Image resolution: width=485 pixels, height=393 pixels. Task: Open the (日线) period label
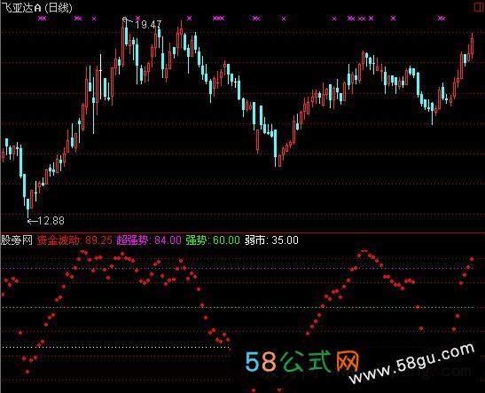point(58,7)
